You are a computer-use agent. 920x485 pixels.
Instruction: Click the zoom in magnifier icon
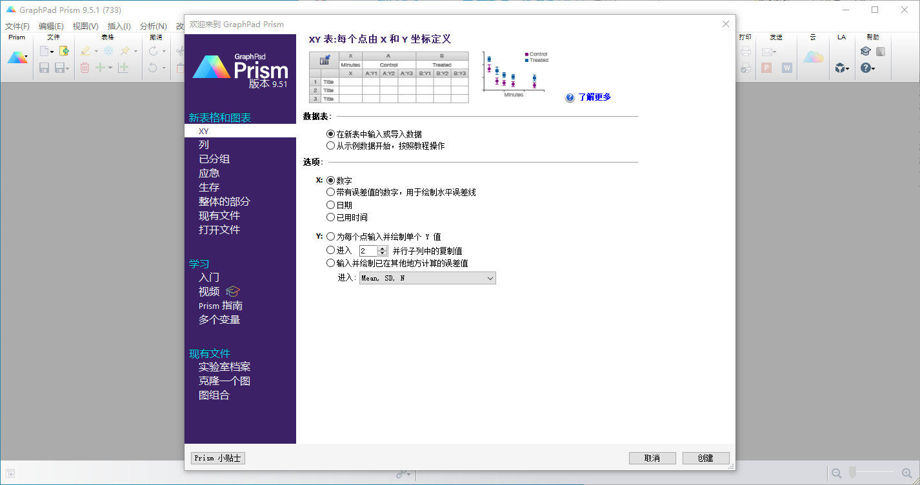point(908,473)
